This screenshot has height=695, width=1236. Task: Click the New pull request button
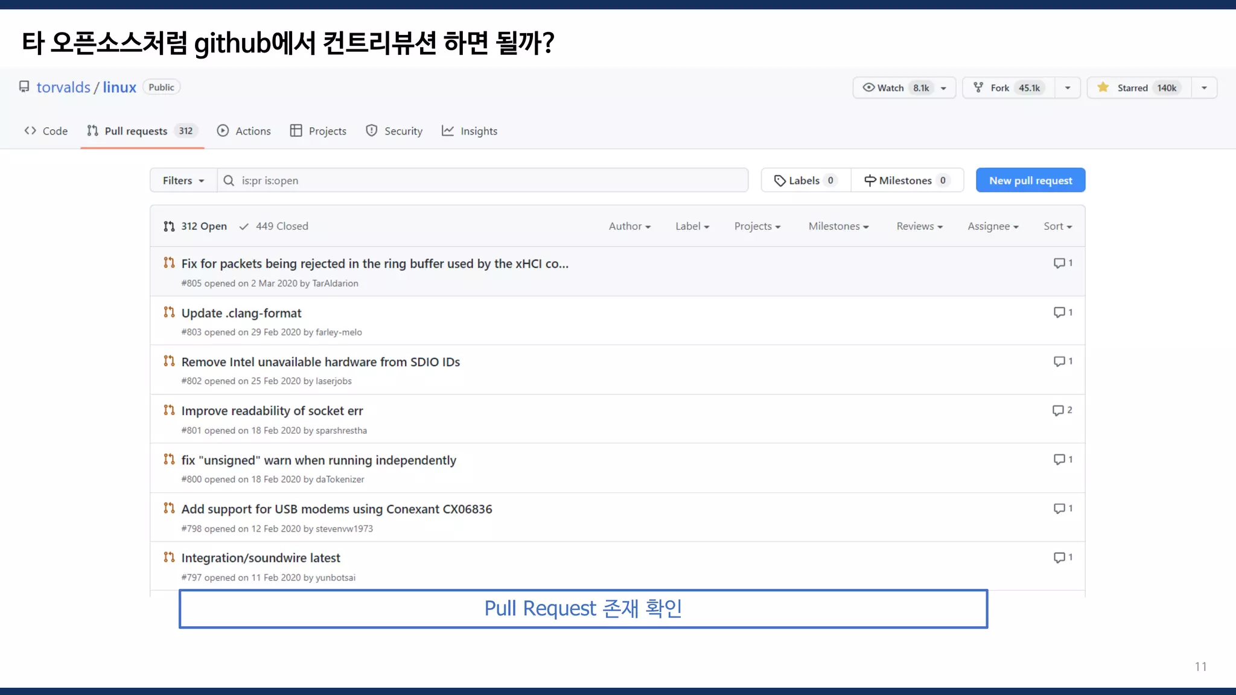coord(1030,180)
